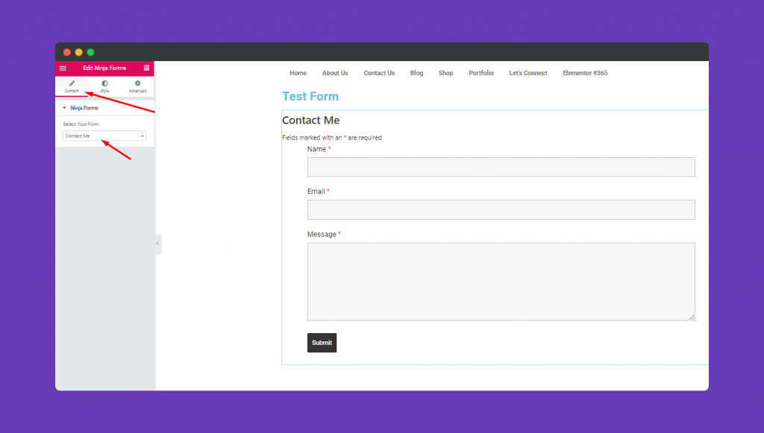Click inside the Name input field

click(501, 166)
